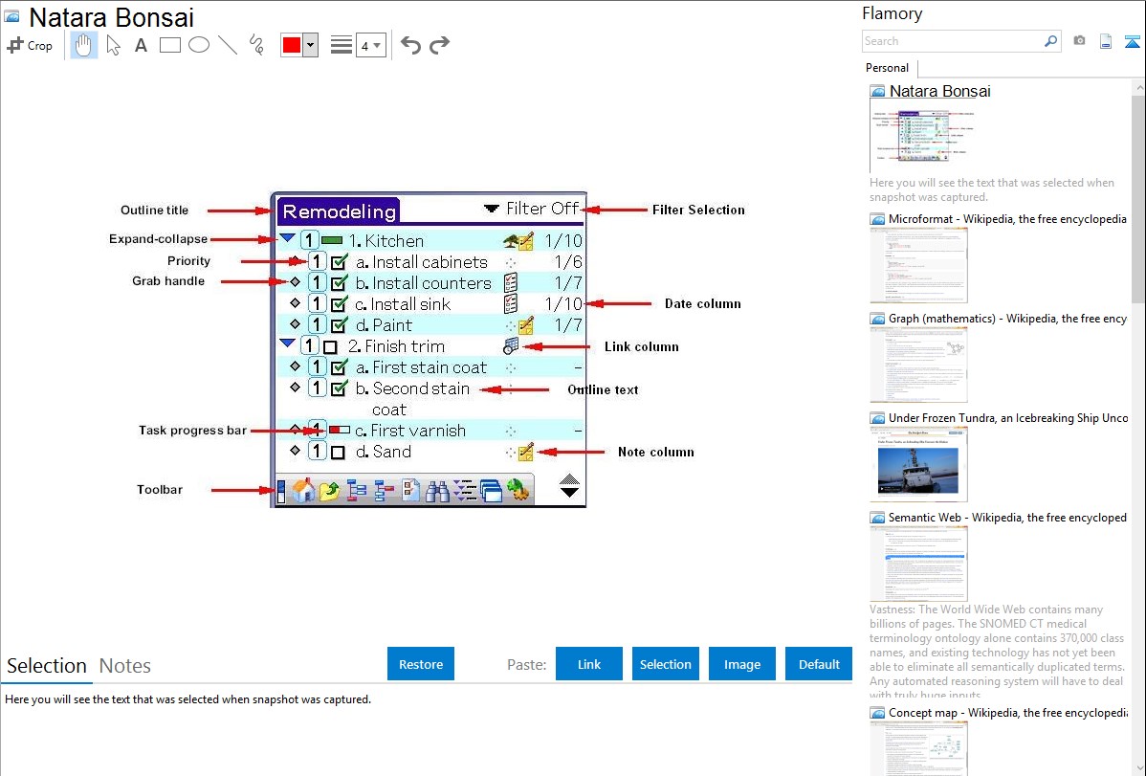Viewport: 1146px width, 776px height.
Task: Open the Filter Off selection dropdown
Action: pyautogui.click(x=531, y=210)
